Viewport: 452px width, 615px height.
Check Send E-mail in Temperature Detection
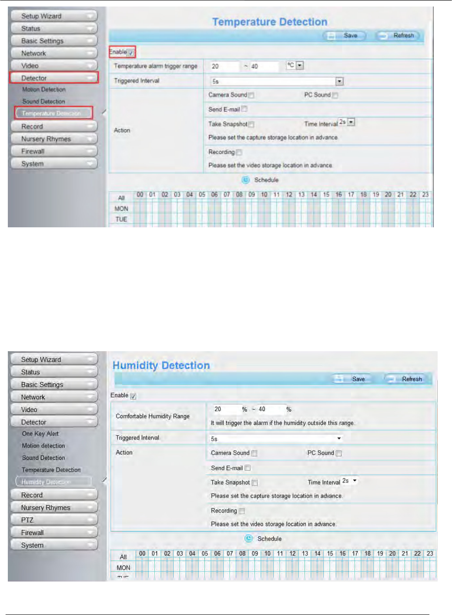pos(244,109)
